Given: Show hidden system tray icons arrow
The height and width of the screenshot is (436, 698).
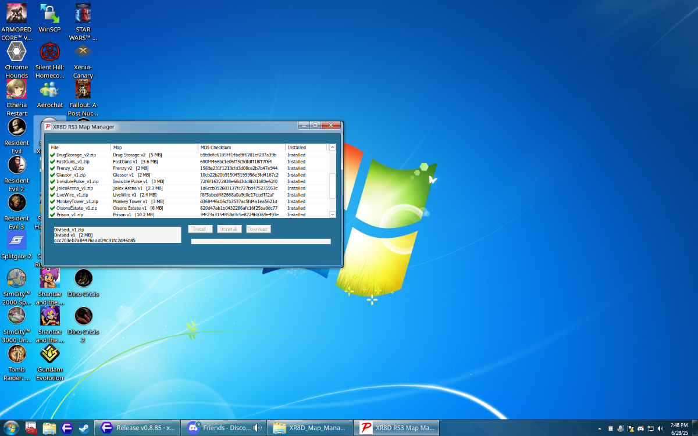Looking at the screenshot, I should click(x=601, y=428).
